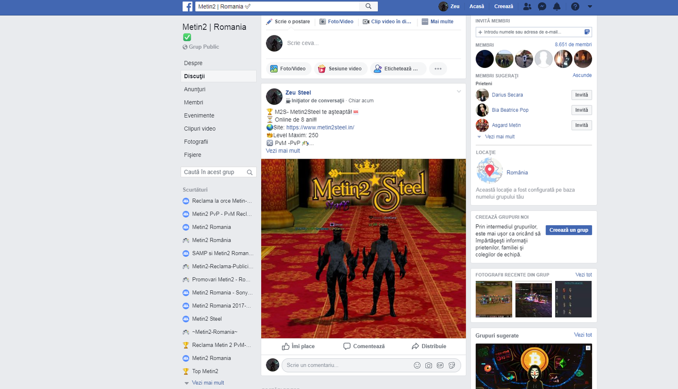Open Mai multe composer tab
The width and height of the screenshot is (678, 389).
coord(438,22)
